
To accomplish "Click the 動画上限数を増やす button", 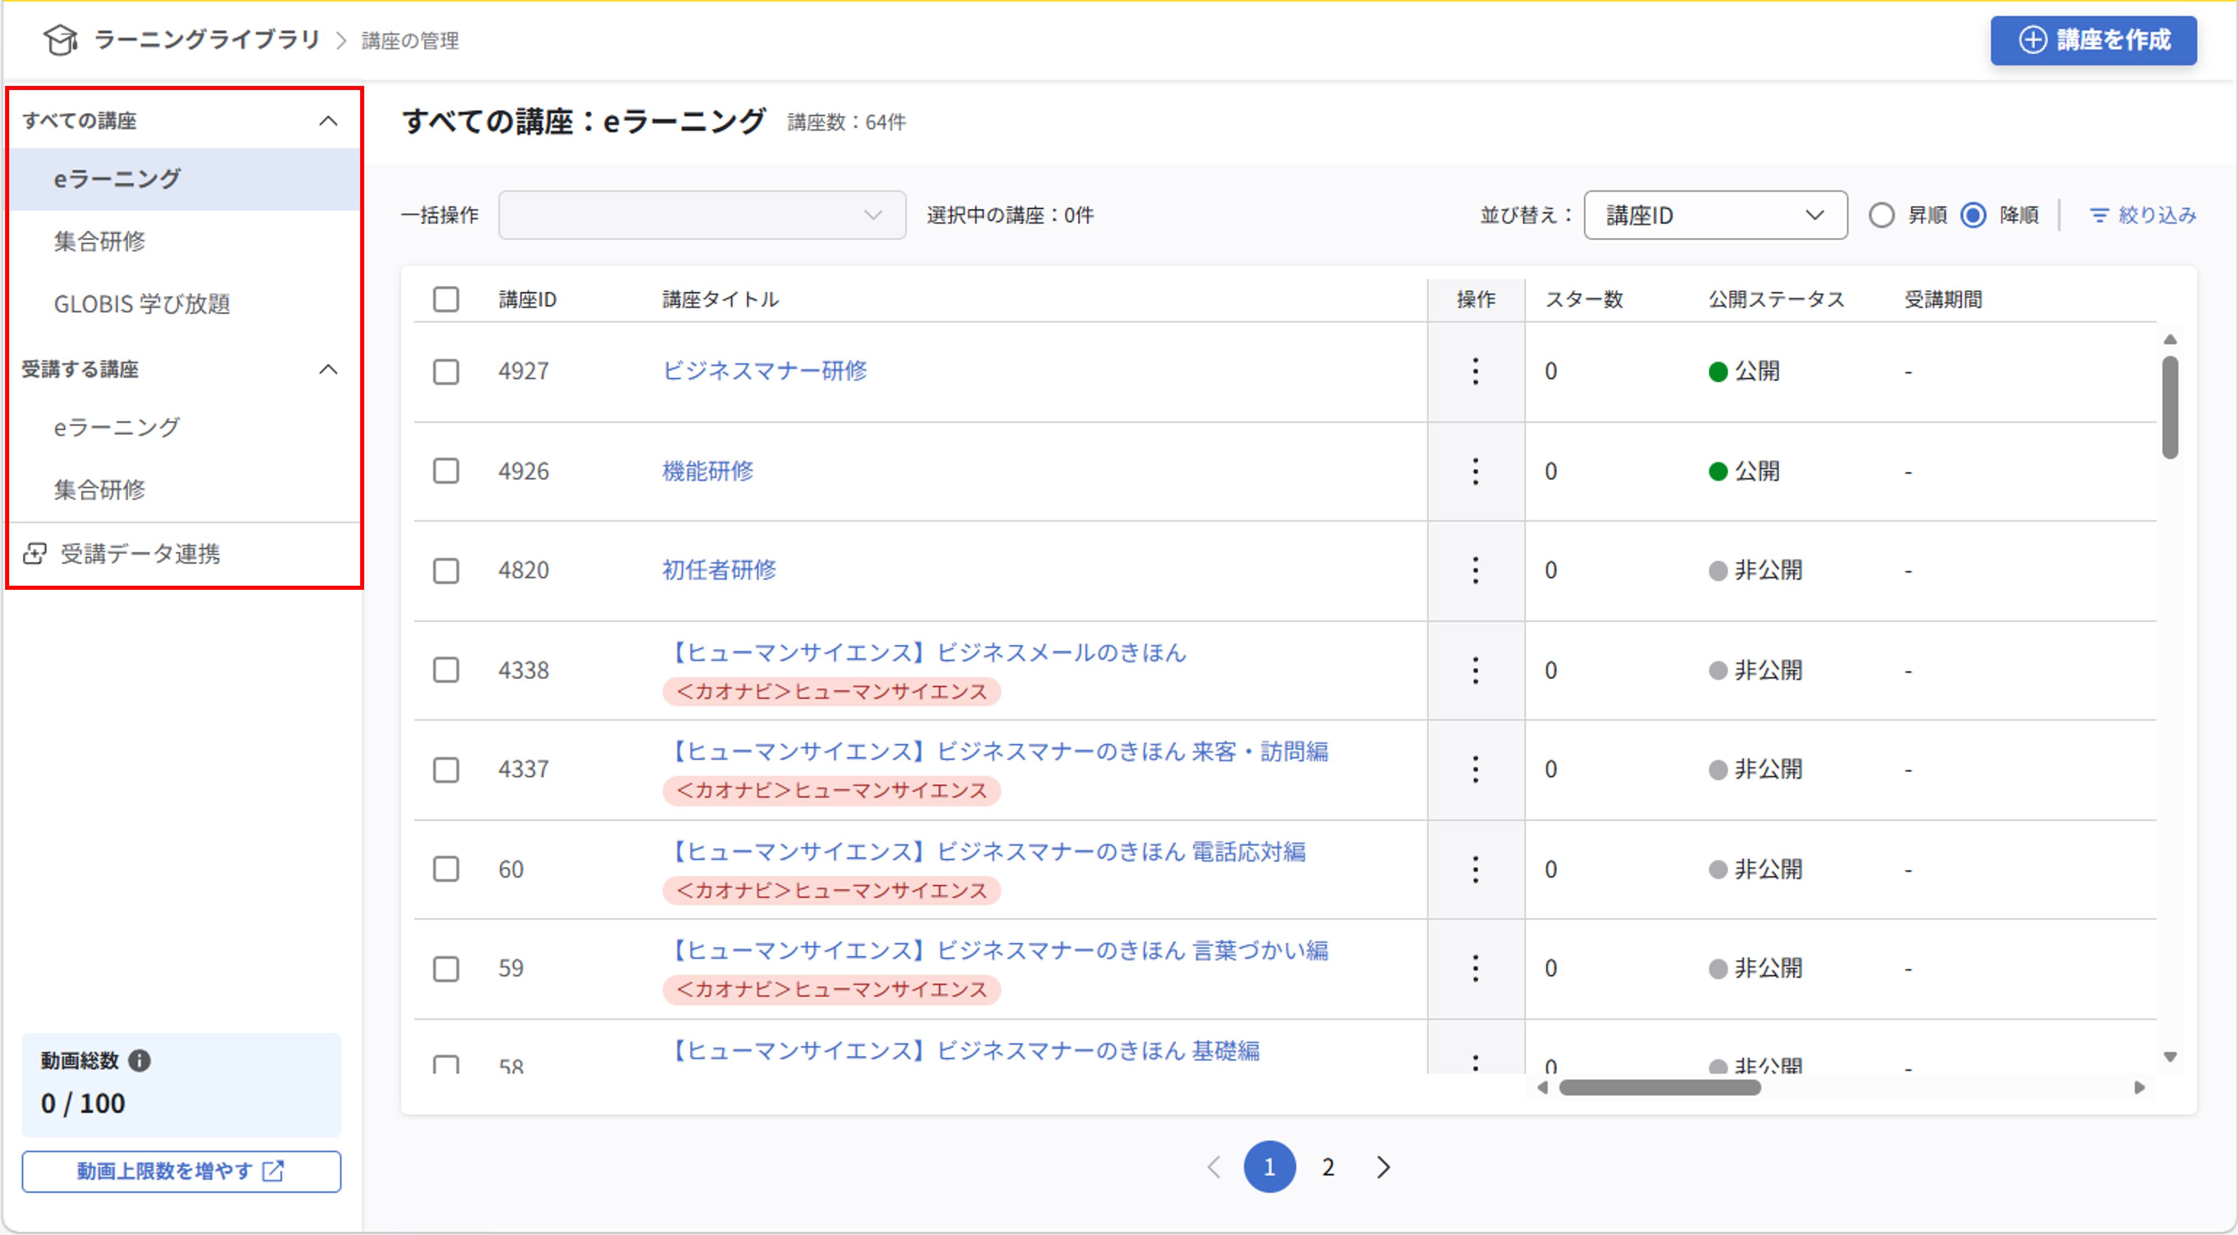I will click(x=182, y=1171).
